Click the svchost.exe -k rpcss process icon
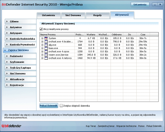This screenshot has width=165, height=132. coord(46,52)
